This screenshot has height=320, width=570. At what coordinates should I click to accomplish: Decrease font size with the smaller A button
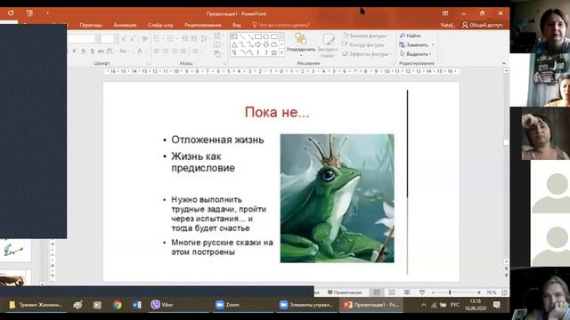point(133,38)
